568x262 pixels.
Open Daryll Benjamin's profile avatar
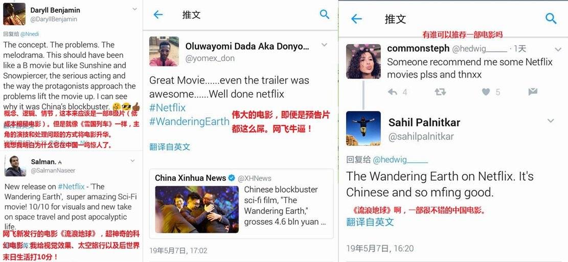tap(14, 14)
